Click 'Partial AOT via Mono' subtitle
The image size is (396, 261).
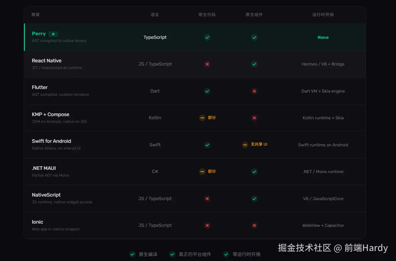[50, 175]
